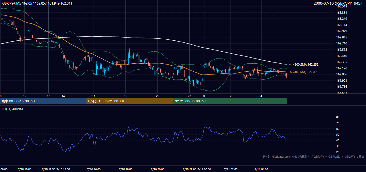Click RSI scale level 40
366x172 pixels.
point(338,140)
